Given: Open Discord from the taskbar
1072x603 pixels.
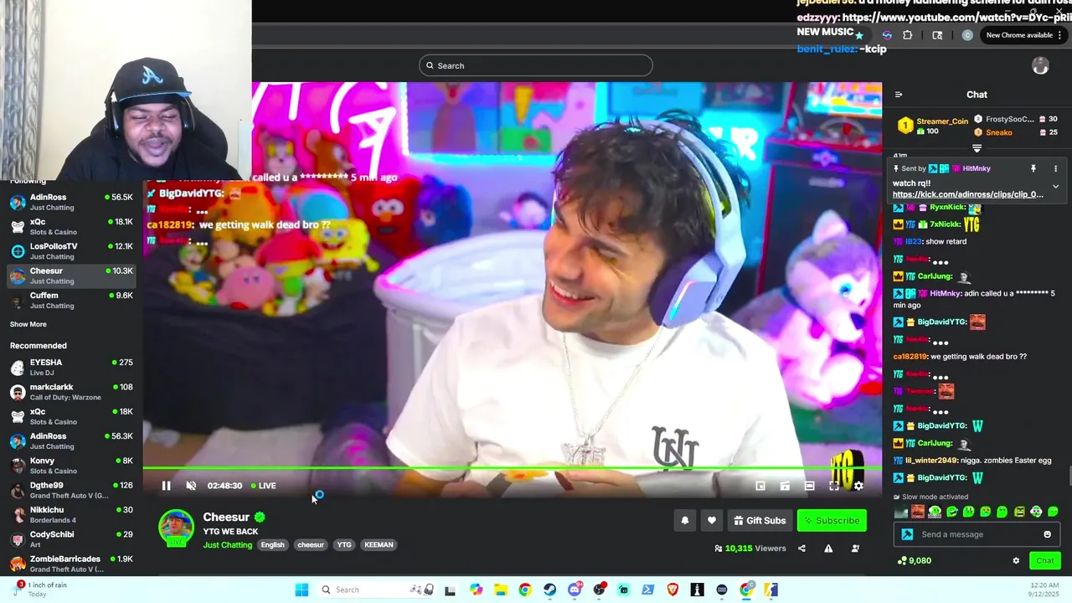Looking at the screenshot, I should click(575, 590).
